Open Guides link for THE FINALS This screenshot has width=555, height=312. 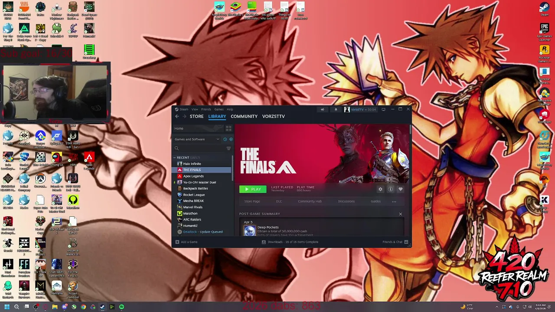[x=375, y=201]
